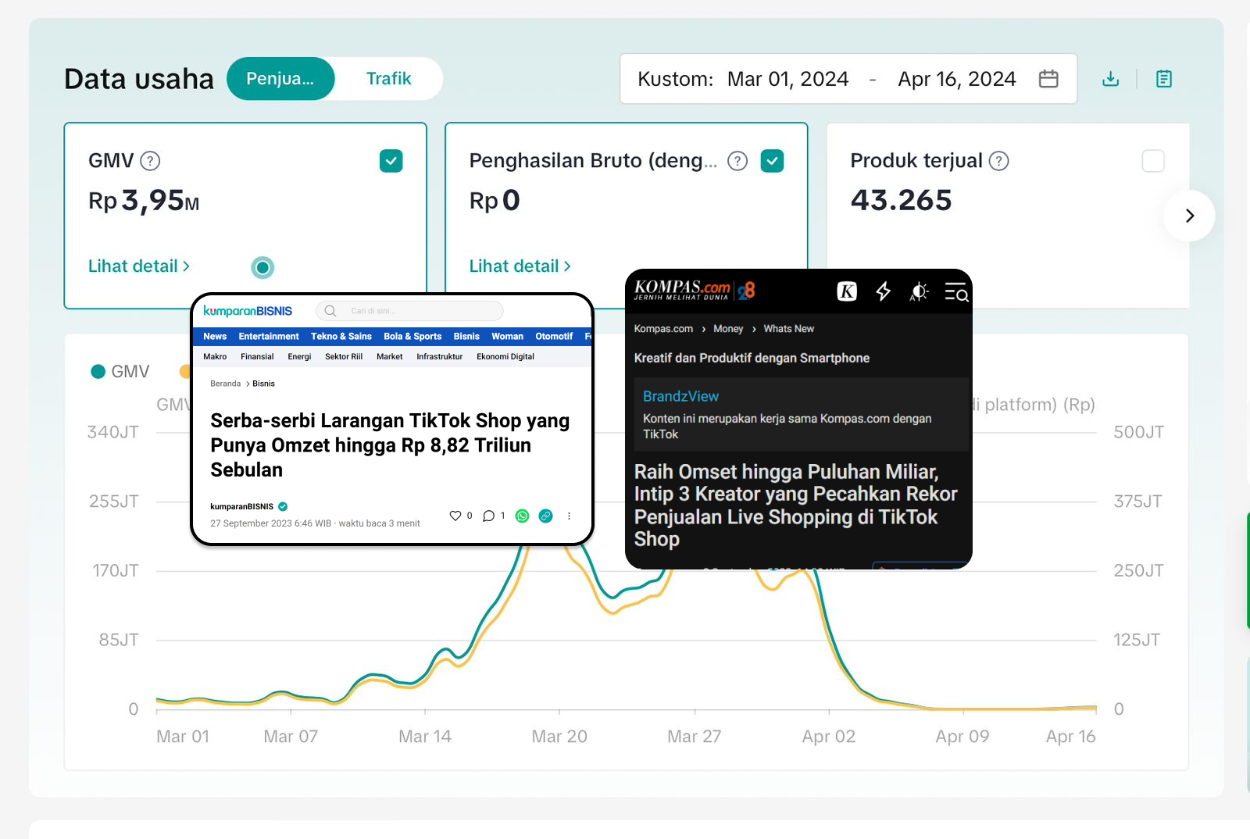Click the Mar 01, 2024 start date
This screenshot has width=1250, height=839.
(x=787, y=79)
